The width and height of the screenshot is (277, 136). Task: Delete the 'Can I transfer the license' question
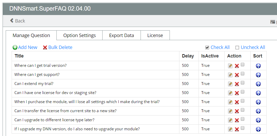pos(237,111)
